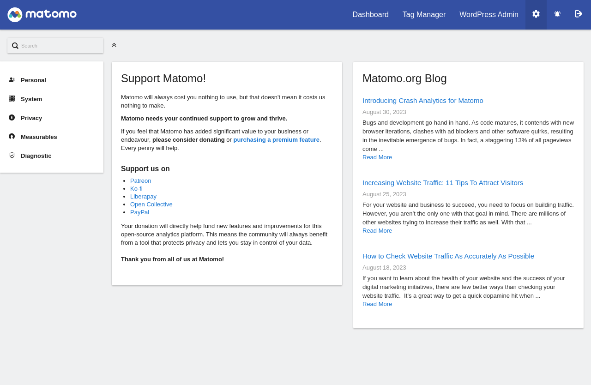The image size is (591, 385).
Task: Open the Liberapay donation link
Action: (143, 197)
